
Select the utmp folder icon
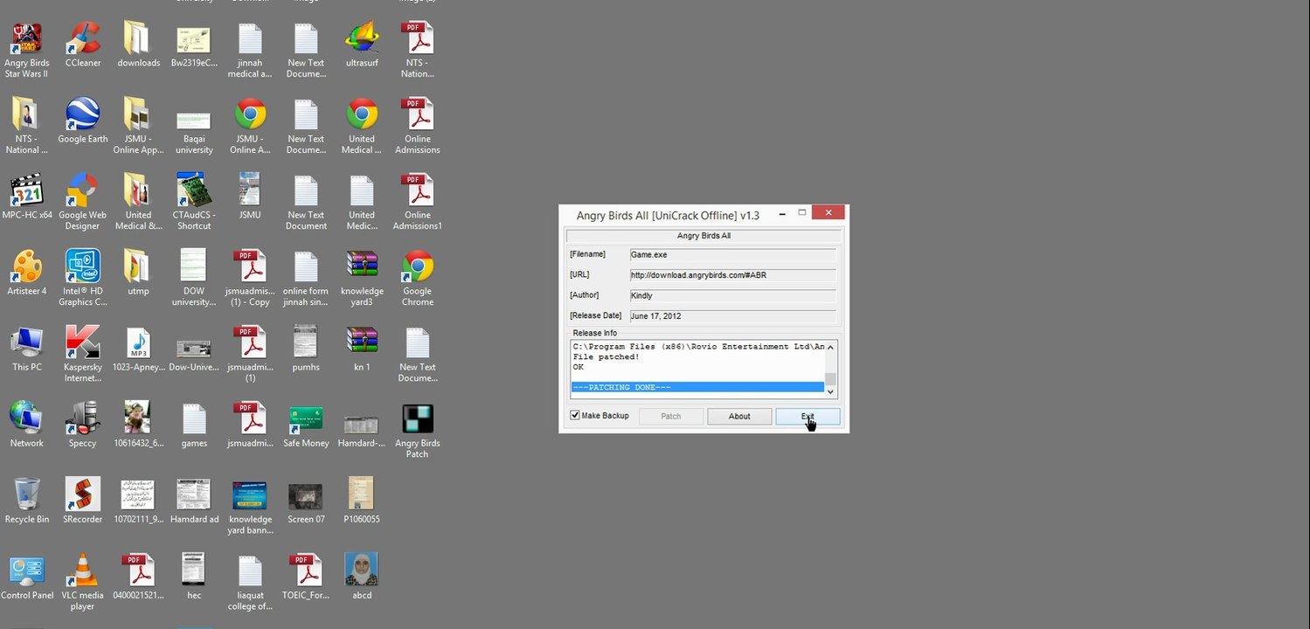pos(138,266)
